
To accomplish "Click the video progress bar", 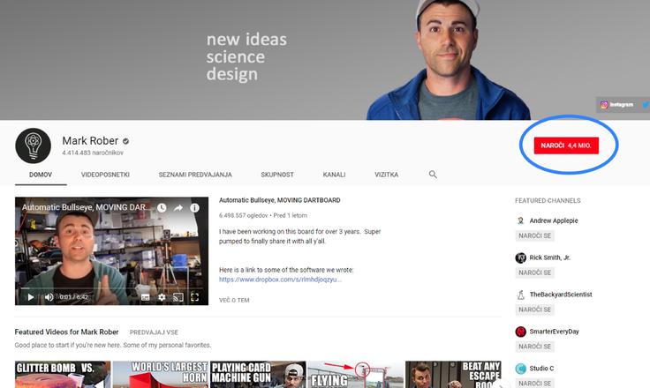I will [112, 287].
